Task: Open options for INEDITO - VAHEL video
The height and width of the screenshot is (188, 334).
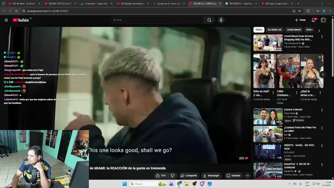Action: pos(322,146)
